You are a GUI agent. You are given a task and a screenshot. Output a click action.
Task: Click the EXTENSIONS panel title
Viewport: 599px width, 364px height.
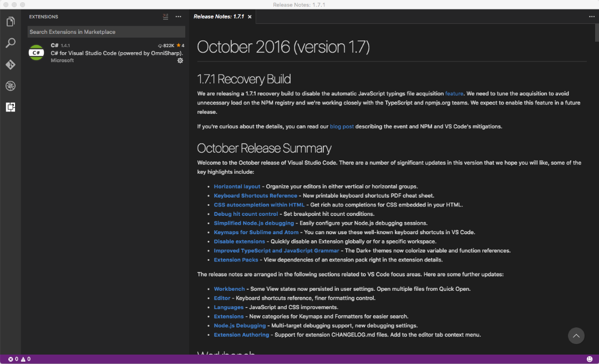coord(44,17)
